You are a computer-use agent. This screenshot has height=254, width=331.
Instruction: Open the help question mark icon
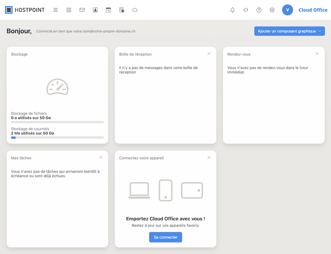259,10
